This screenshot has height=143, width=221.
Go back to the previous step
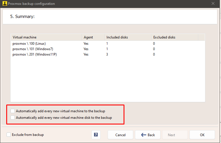point(148,135)
